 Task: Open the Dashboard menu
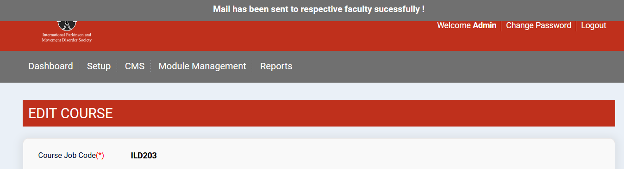click(50, 66)
